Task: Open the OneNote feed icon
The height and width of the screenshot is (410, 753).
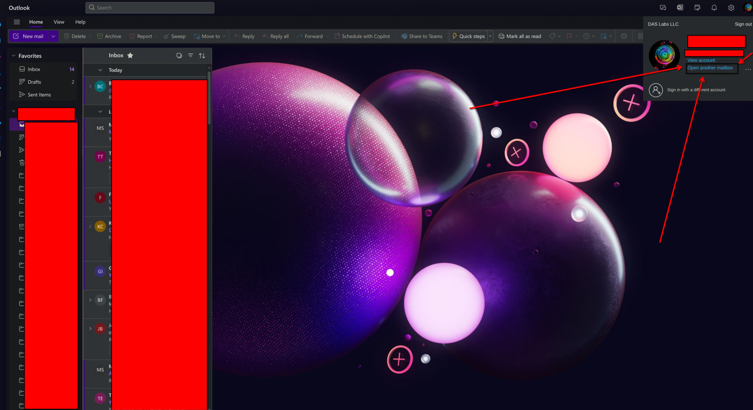Action: [x=680, y=8]
